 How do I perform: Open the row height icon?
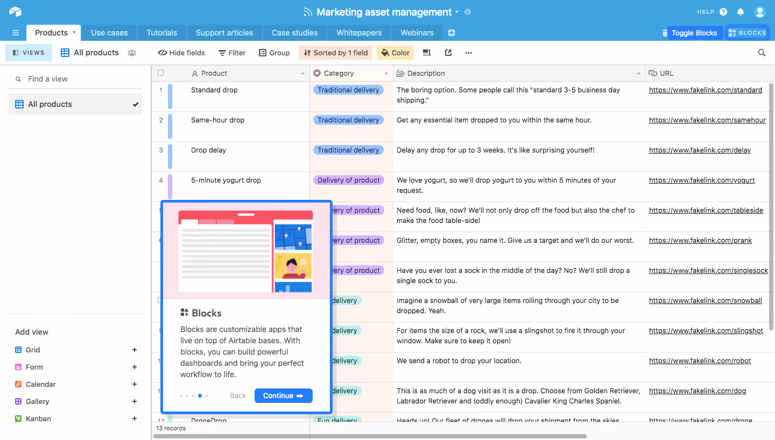coord(427,53)
